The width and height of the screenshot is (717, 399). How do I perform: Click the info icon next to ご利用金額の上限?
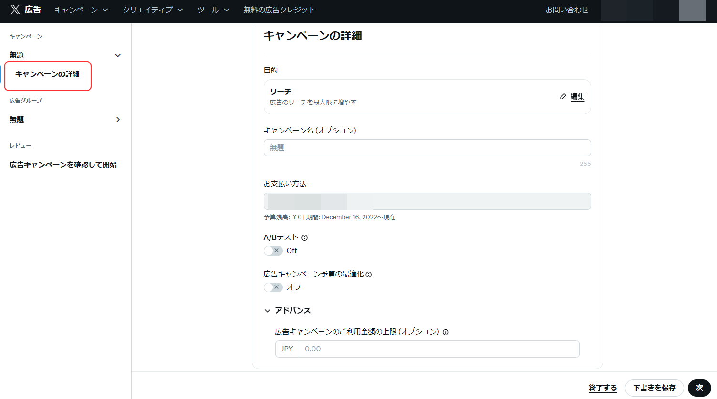pyautogui.click(x=446, y=332)
